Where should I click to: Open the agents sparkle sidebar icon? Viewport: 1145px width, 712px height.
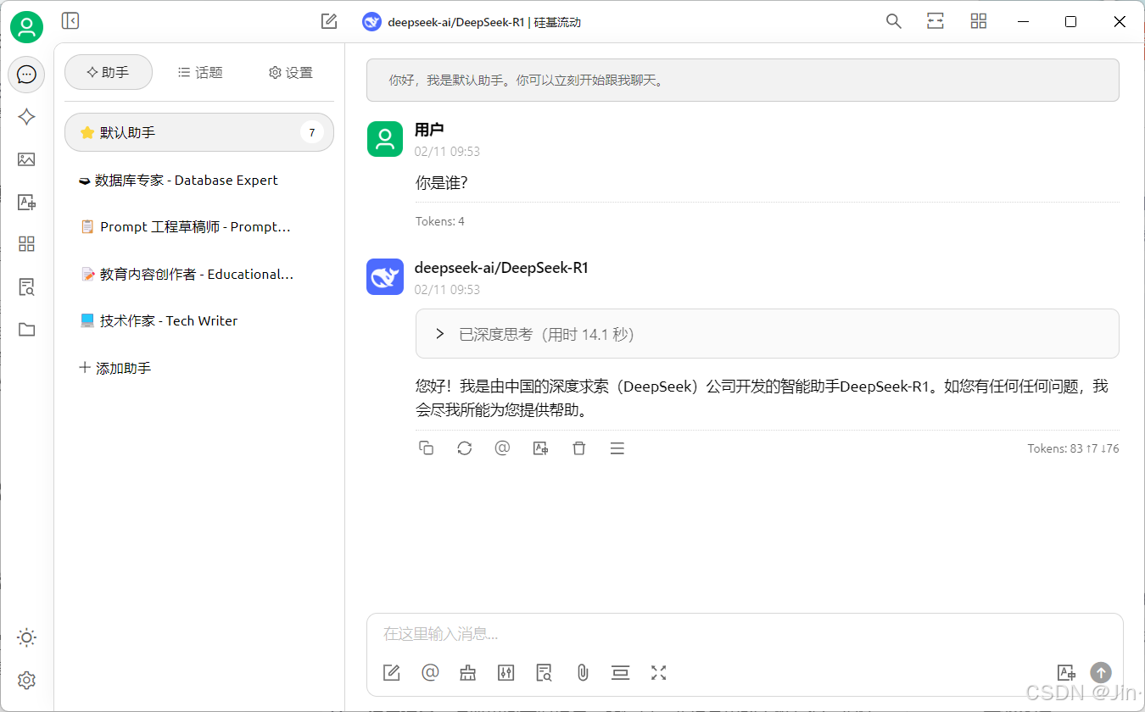[x=26, y=117]
